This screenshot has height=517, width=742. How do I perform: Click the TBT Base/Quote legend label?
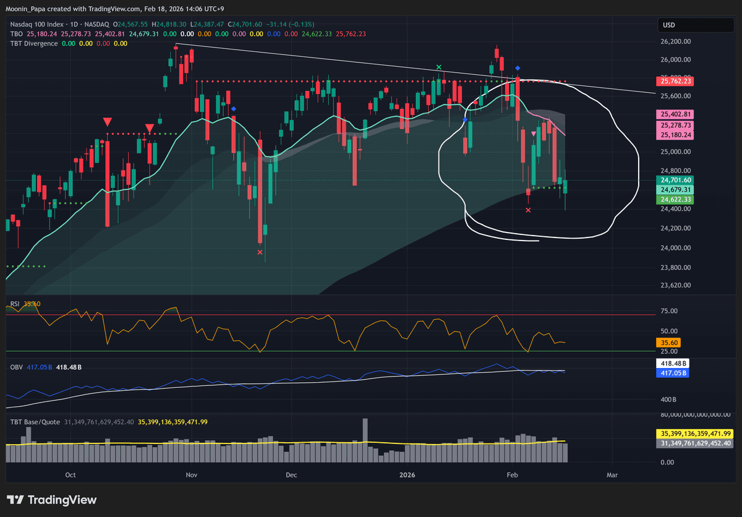(35, 422)
